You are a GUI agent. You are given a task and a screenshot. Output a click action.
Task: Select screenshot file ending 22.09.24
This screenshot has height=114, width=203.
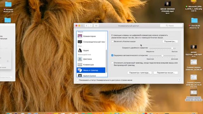point(193,65)
